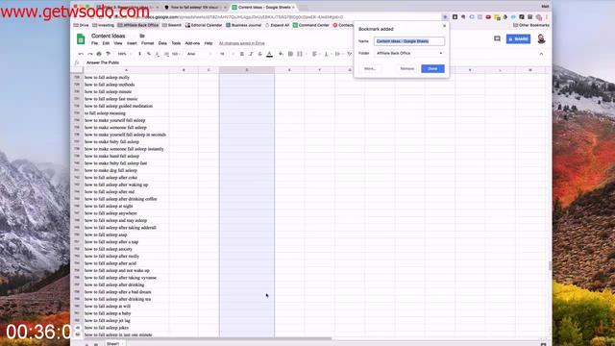
Task: Open the Drive bookmark
Action: (81, 25)
